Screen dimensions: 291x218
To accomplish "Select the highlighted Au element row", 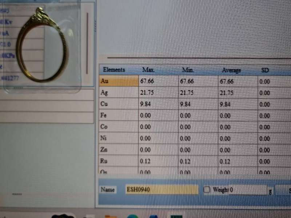I will pos(118,81).
